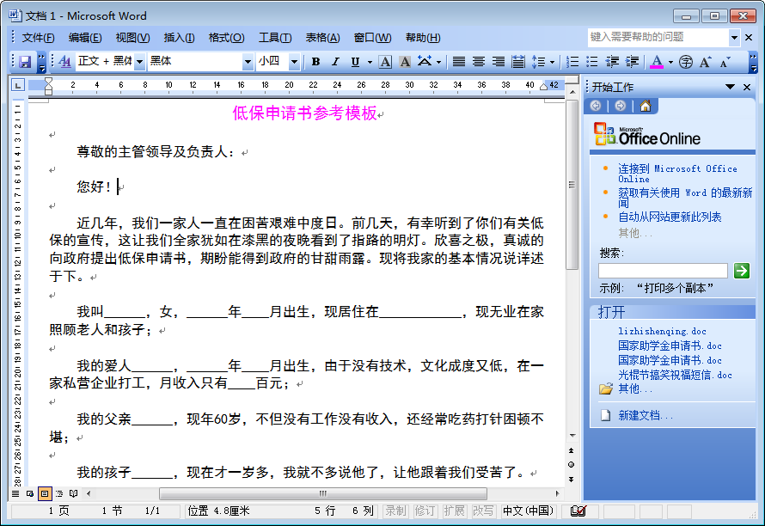Center align the paragraph
The width and height of the screenshot is (765, 526).
click(479, 62)
